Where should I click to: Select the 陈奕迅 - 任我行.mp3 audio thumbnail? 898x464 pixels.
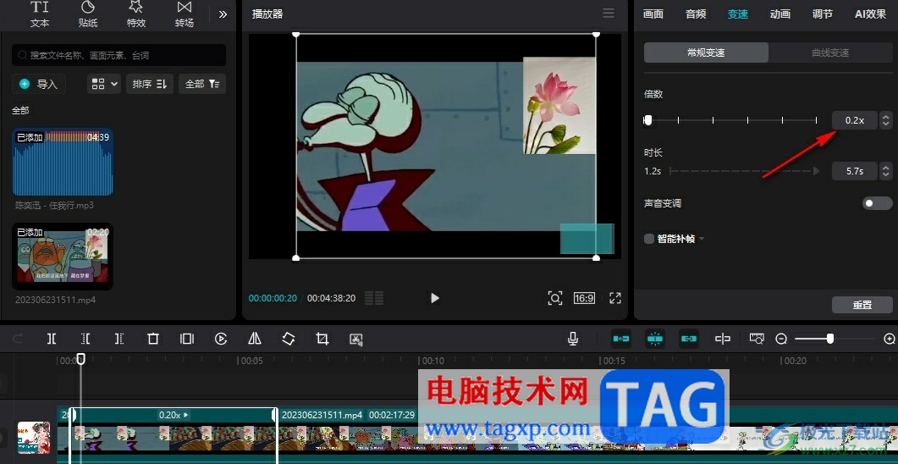(63, 163)
